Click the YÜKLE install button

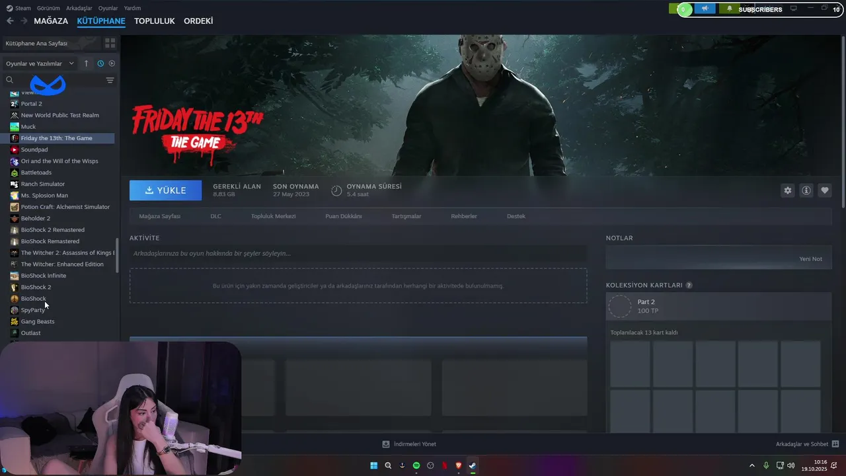click(x=166, y=190)
